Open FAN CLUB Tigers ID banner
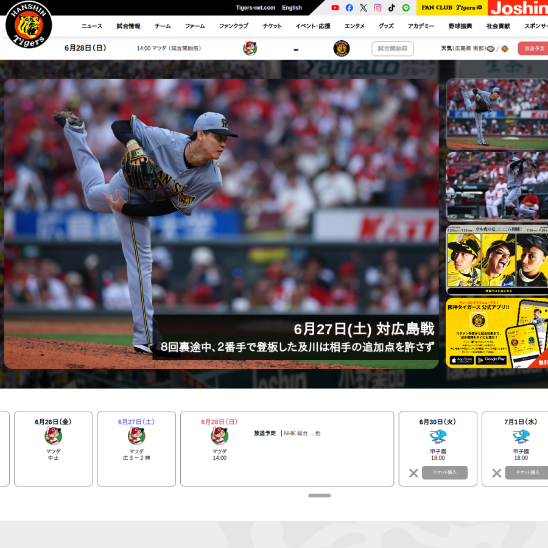 (452, 8)
